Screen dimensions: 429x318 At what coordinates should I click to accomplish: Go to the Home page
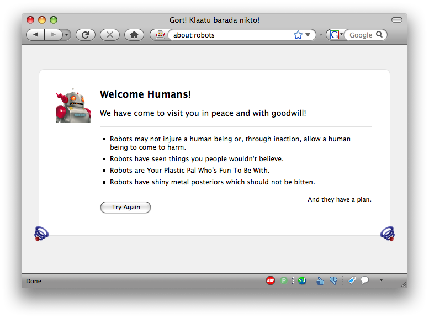pos(134,35)
